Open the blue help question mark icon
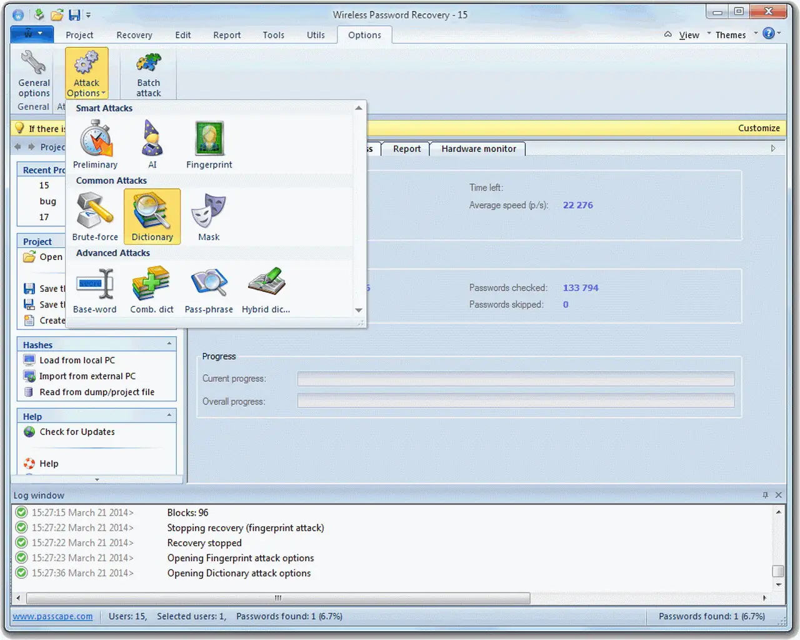Viewport: 800px width, 640px height. tap(769, 33)
